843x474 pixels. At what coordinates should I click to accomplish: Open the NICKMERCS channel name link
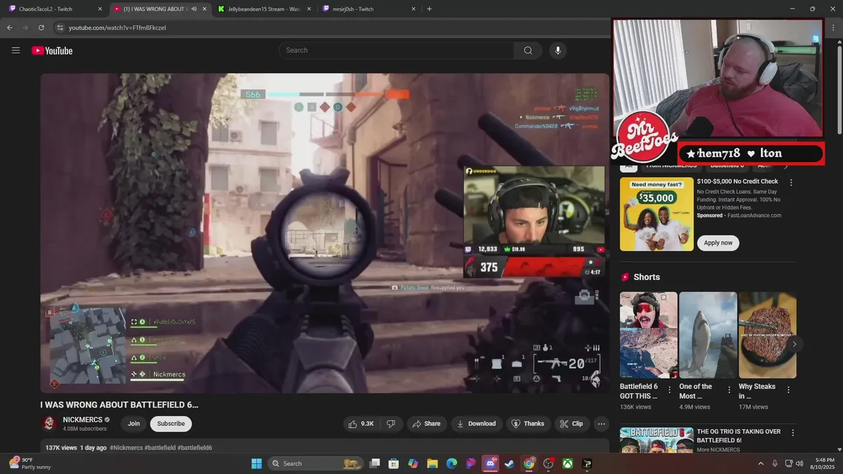click(82, 420)
